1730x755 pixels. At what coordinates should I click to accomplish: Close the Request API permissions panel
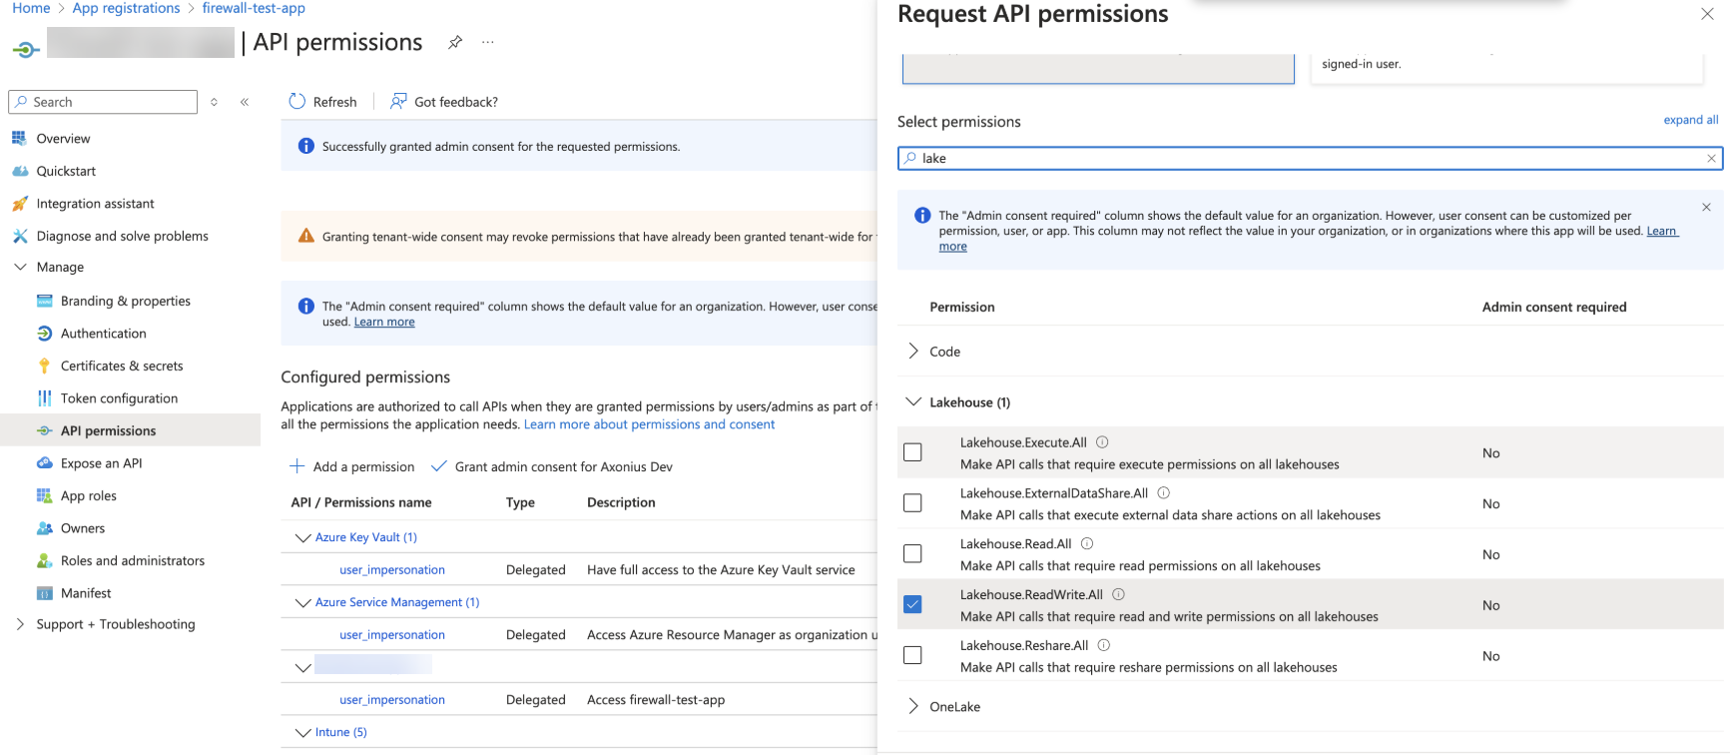point(1707,14)
